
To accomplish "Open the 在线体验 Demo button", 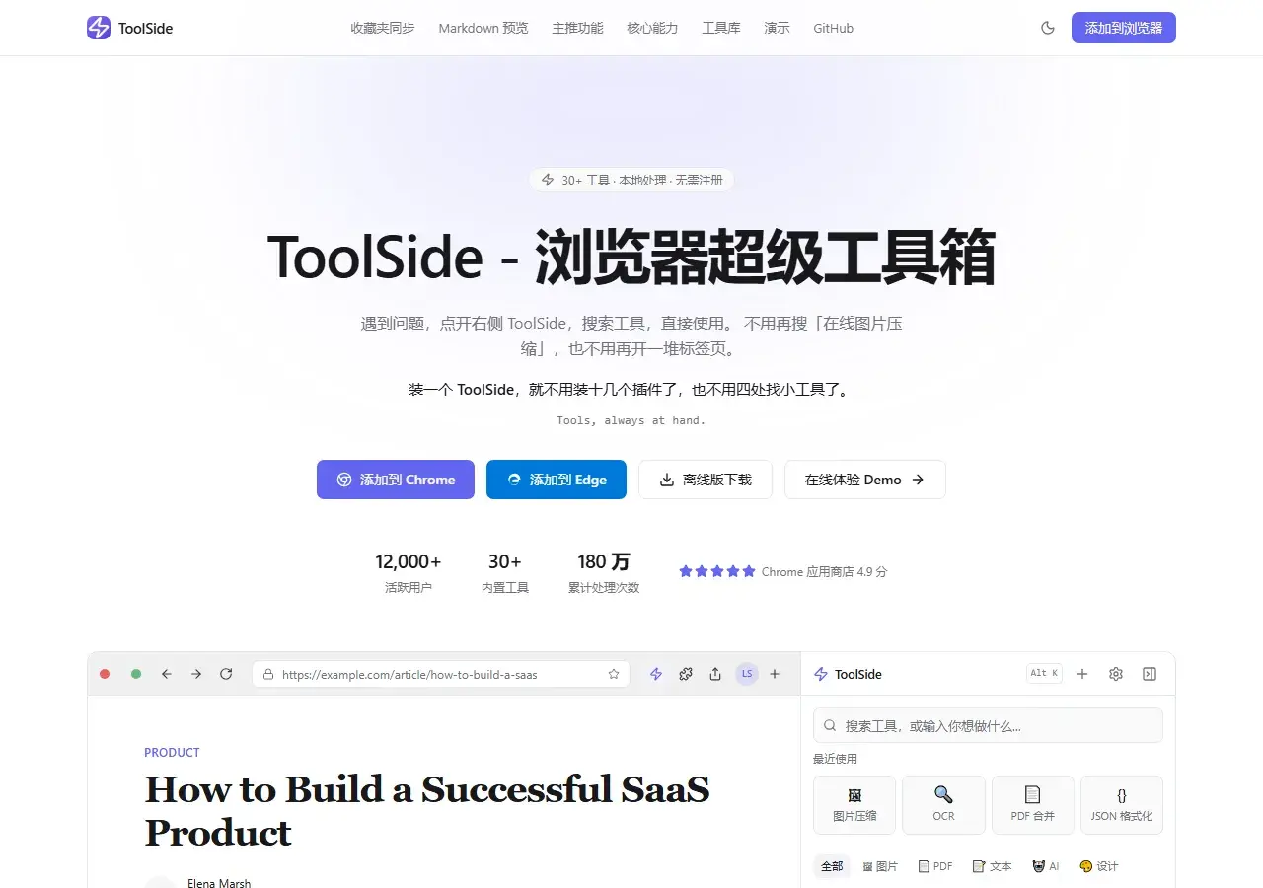I will point(865,480).
